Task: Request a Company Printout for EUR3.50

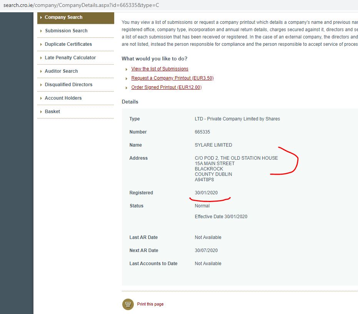Action: click(x=172, y=78)
